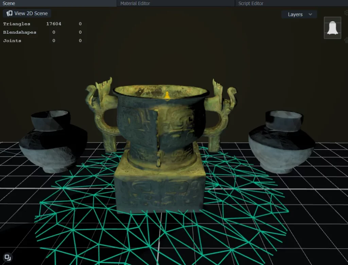
Task: Click the Joints stat label
Action: tap(12, 41)
